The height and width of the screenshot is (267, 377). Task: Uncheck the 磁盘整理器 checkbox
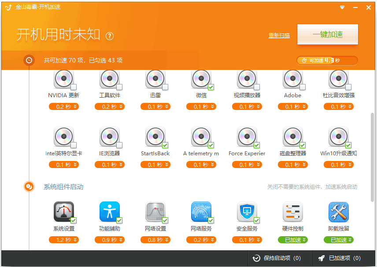point(303,145)
